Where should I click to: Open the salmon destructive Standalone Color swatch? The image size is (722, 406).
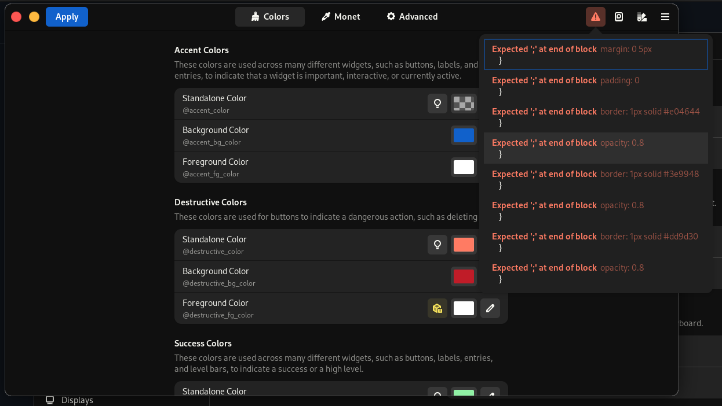[464, 245]
